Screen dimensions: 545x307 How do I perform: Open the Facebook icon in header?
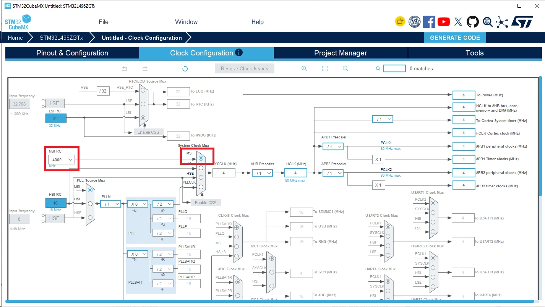(429, 22)
